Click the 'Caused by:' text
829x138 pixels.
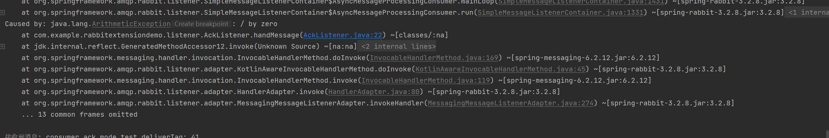click(x=26, y=24)
